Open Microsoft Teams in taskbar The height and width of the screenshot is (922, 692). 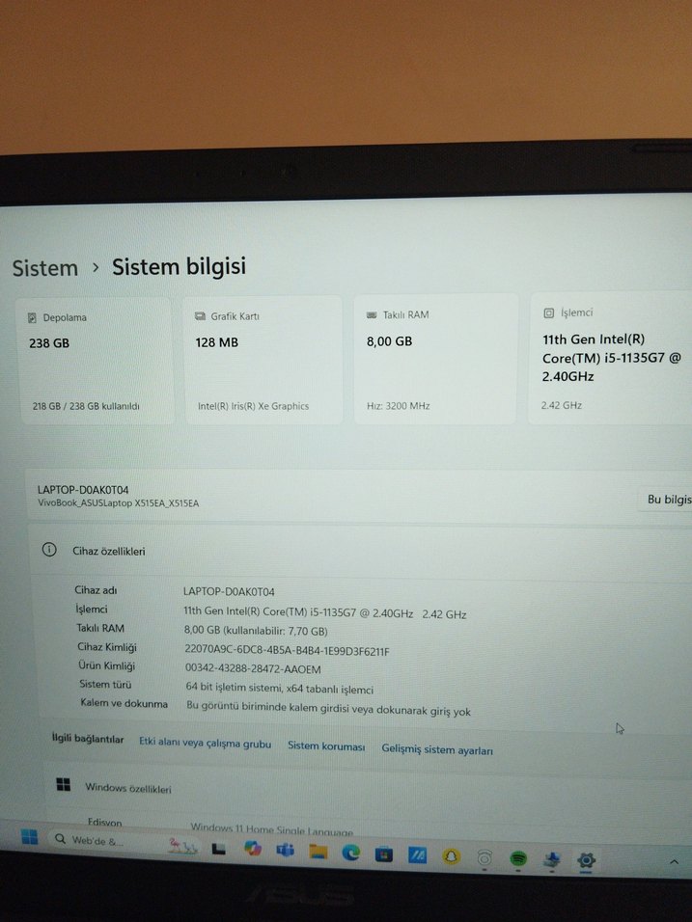286,851
